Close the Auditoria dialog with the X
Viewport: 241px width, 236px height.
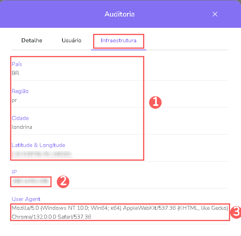pos(215,14)
